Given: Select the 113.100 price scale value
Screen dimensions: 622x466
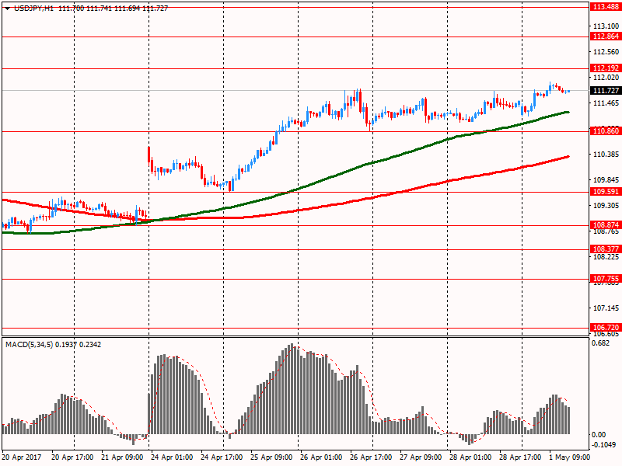Looking at the screenshot, I should coord(606,26).
